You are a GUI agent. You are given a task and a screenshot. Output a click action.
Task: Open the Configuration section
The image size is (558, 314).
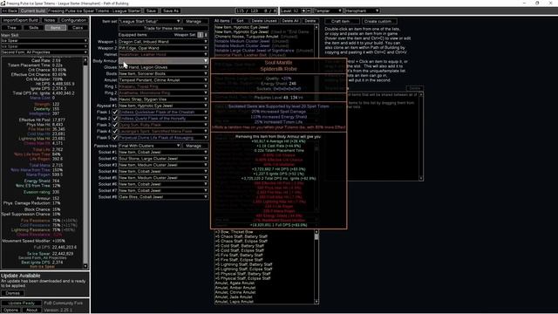tap(73, 20)
